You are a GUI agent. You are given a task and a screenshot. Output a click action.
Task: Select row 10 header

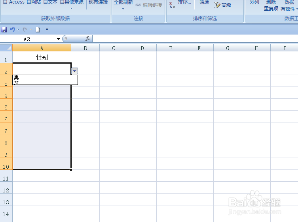[x=6, y=164]
